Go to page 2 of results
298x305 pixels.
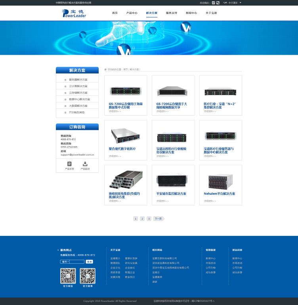[x=142, y=219]
